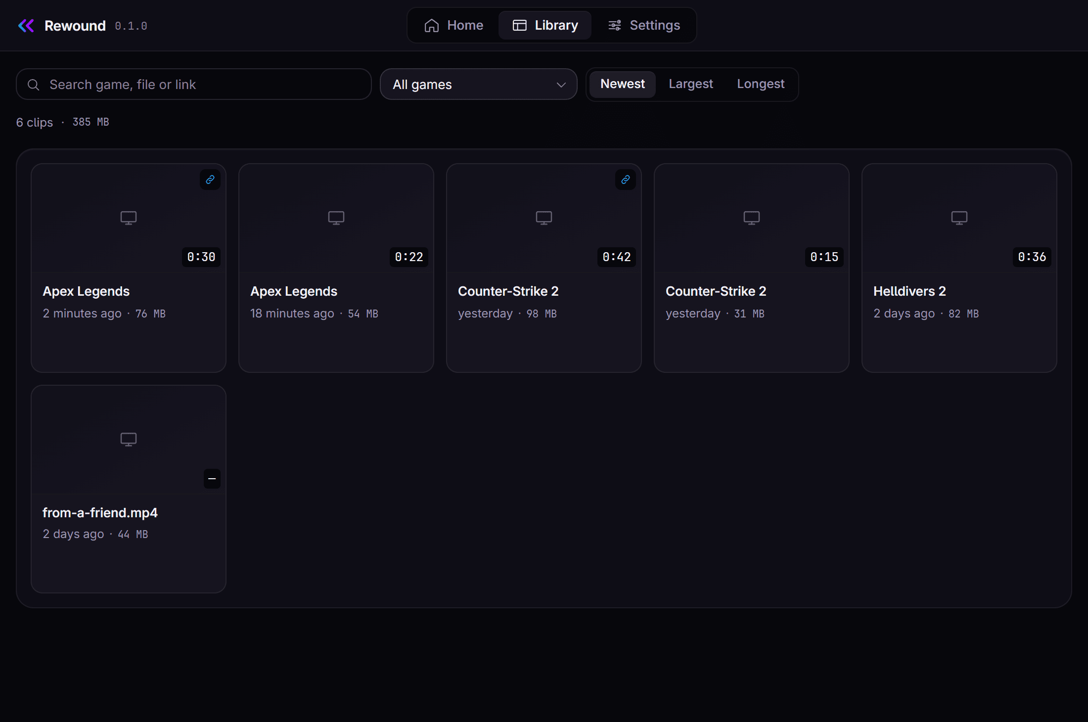Open the 0:15 Counter-Strike 2 clip thumbnail
The width and height of the screenshot is (1088, 722).
752,218
